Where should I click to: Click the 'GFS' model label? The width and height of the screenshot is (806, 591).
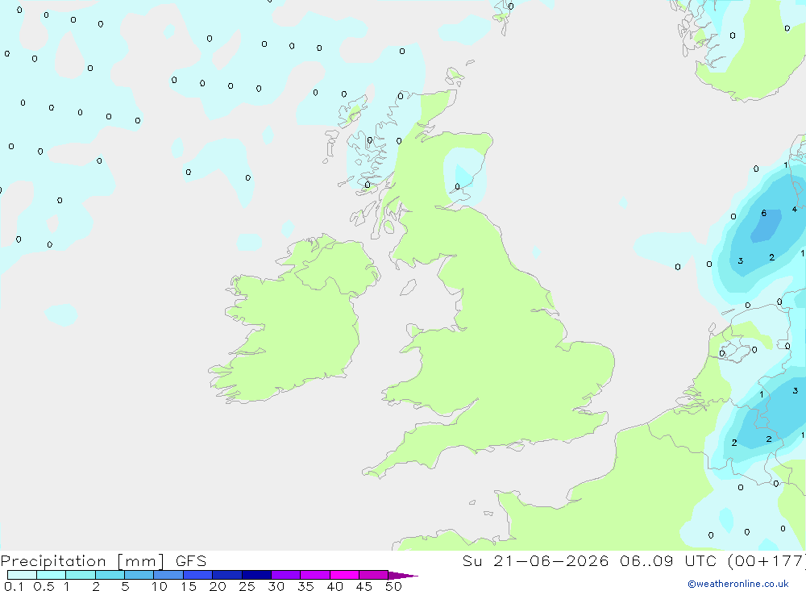coord(191,560)
